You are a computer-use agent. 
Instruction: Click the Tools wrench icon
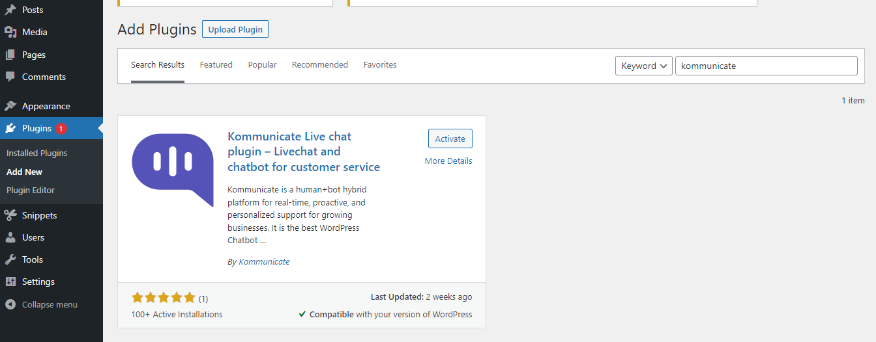(x=10, y=259)
